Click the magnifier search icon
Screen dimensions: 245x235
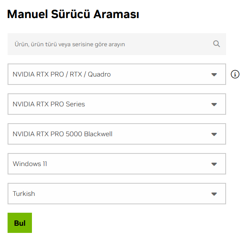[x=216, y=44]
